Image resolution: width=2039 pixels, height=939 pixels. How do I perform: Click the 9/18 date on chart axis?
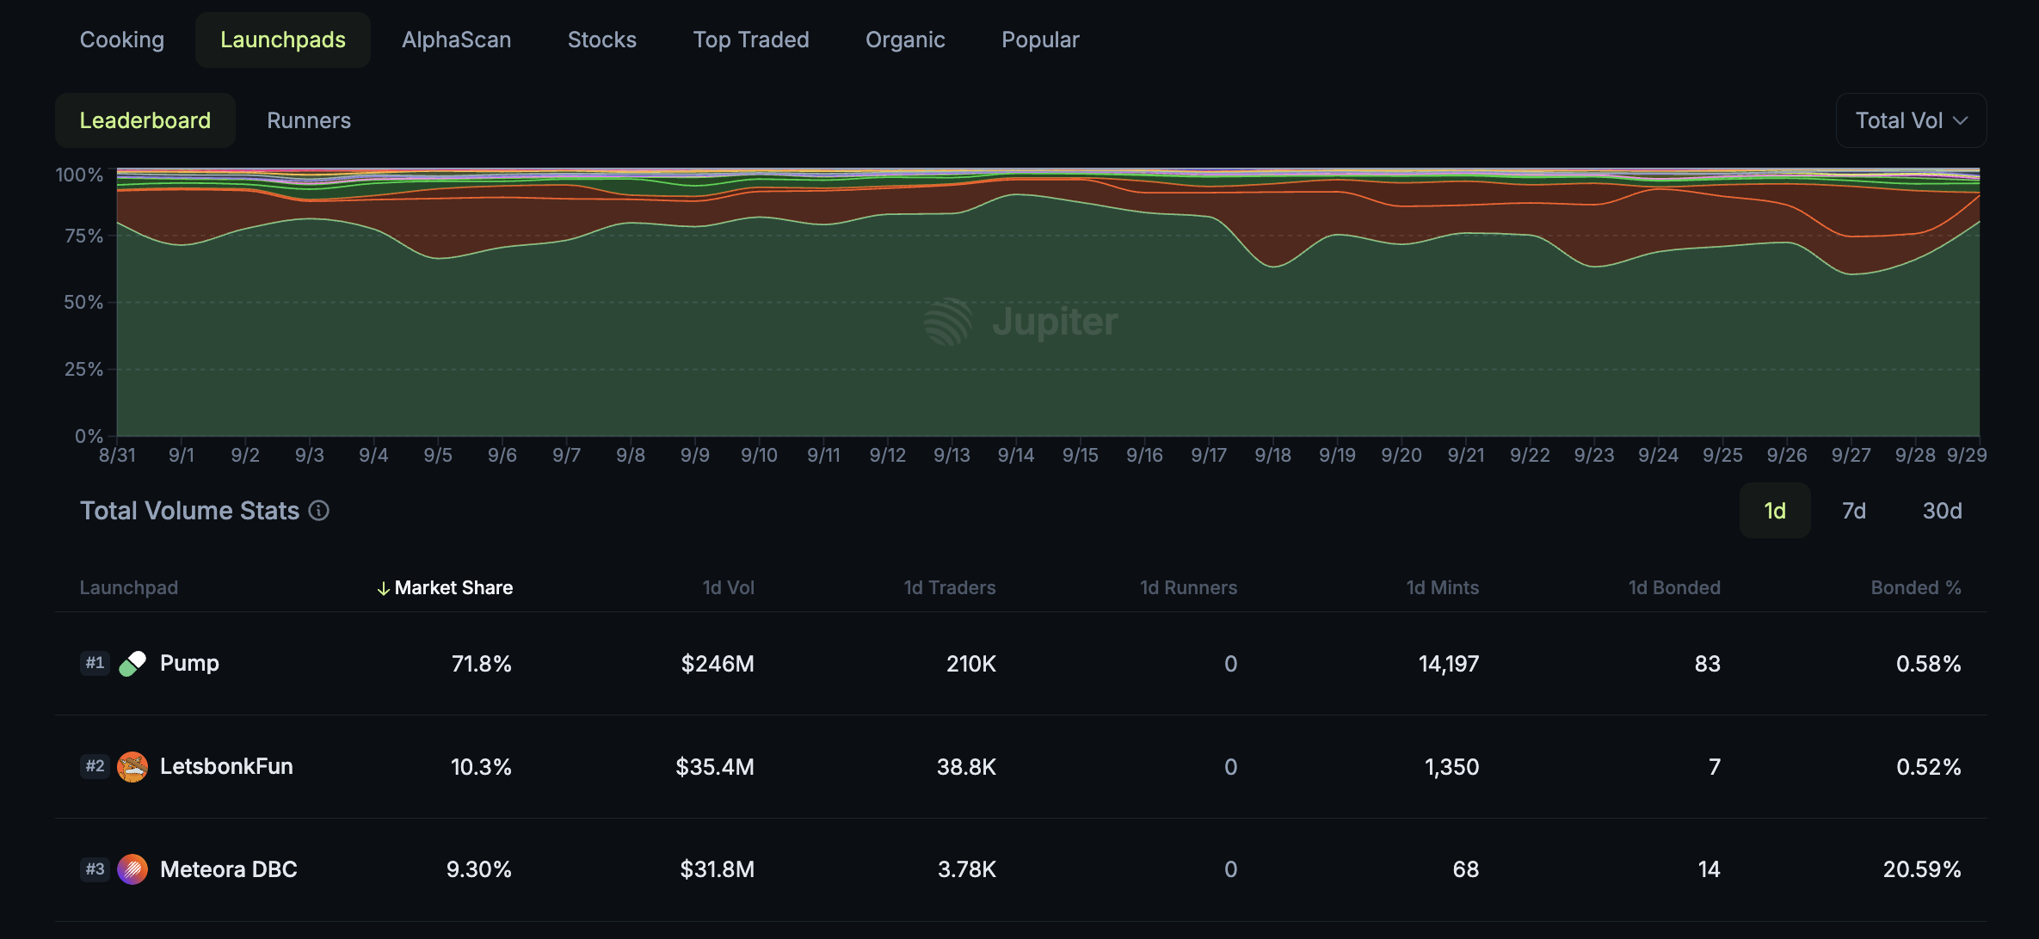tap(1272, 455)
